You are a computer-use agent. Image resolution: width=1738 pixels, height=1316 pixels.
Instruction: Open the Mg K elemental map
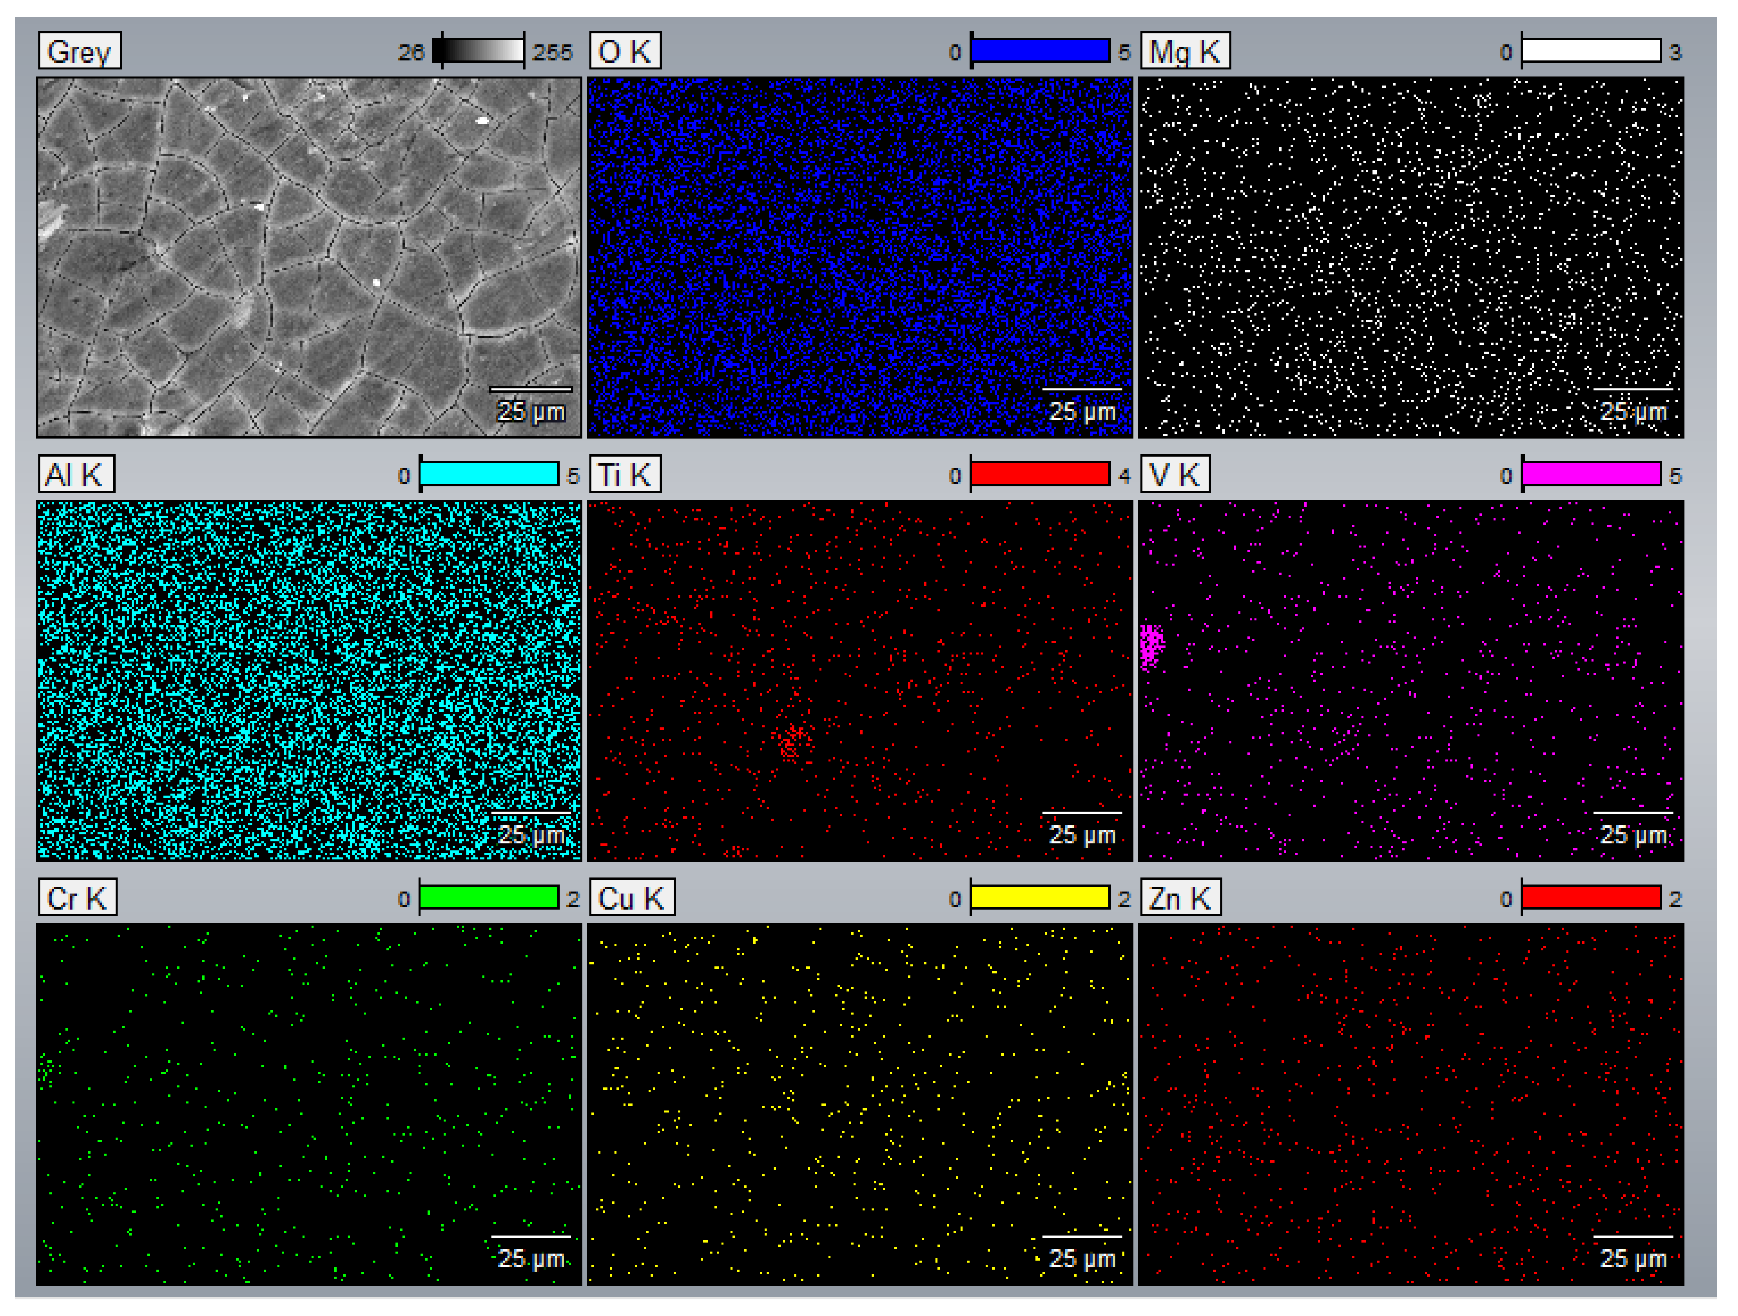coord(1411,257)
